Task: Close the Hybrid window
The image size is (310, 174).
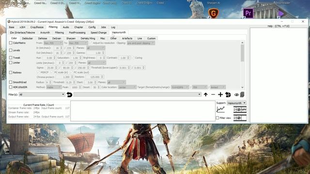Action: 303,21
